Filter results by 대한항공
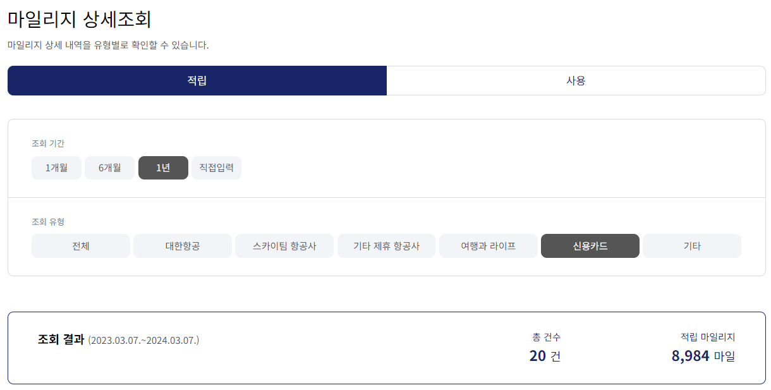The height and width of the screenshot is (390, 771). coord(182,246)
